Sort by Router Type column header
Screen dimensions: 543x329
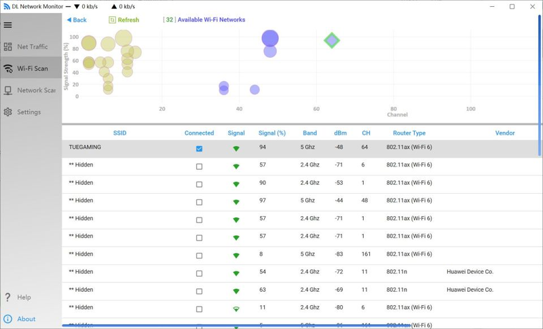(x=409, y=133)
